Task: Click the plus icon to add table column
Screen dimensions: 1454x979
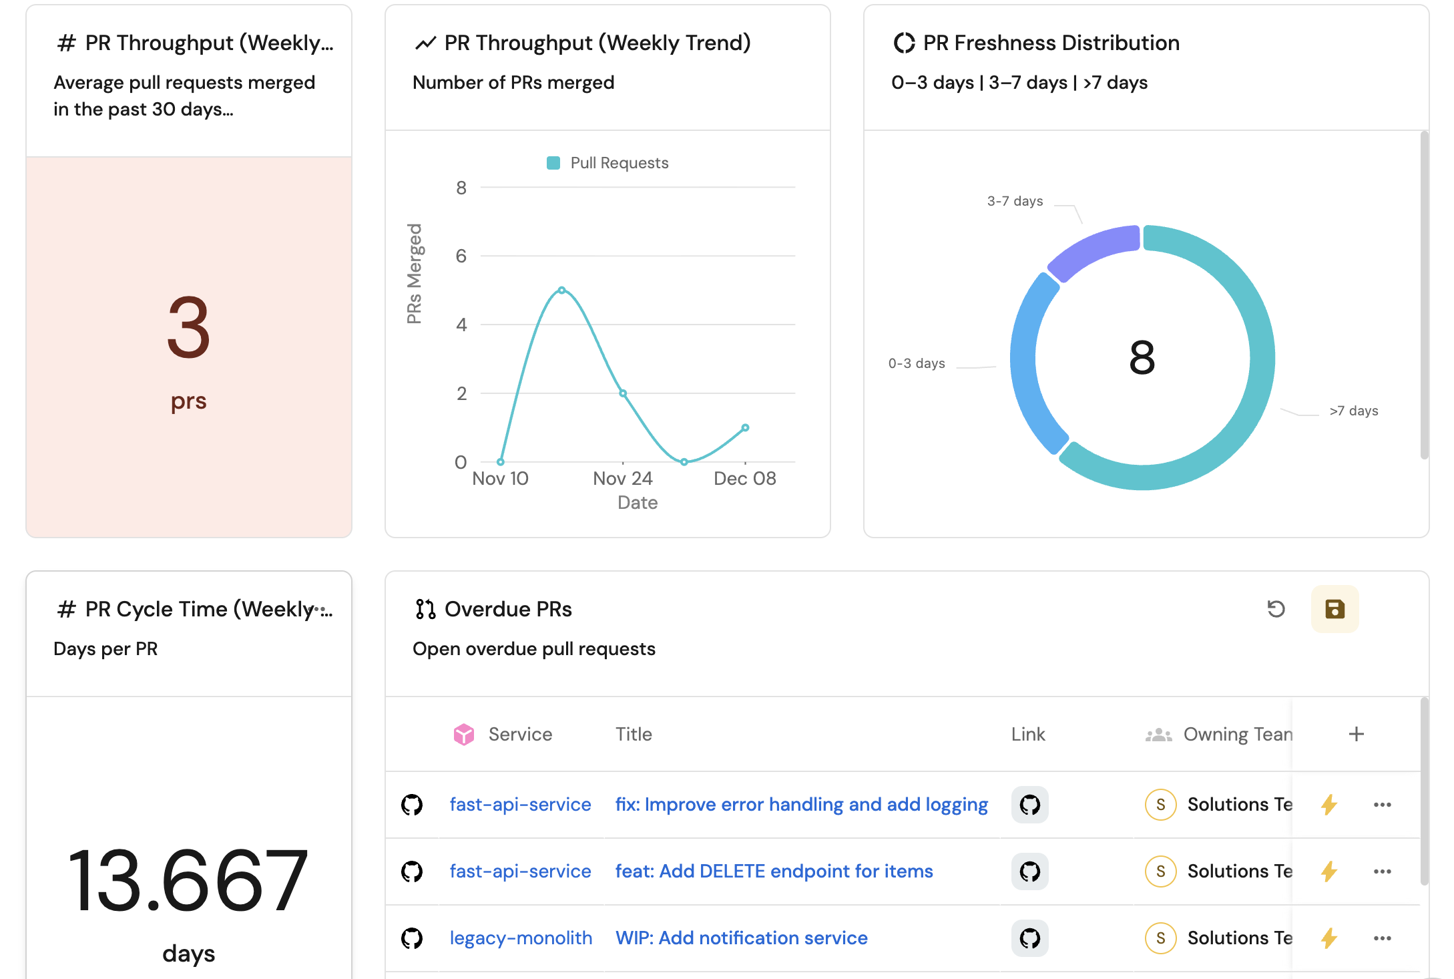Action: click(1356, 734)
